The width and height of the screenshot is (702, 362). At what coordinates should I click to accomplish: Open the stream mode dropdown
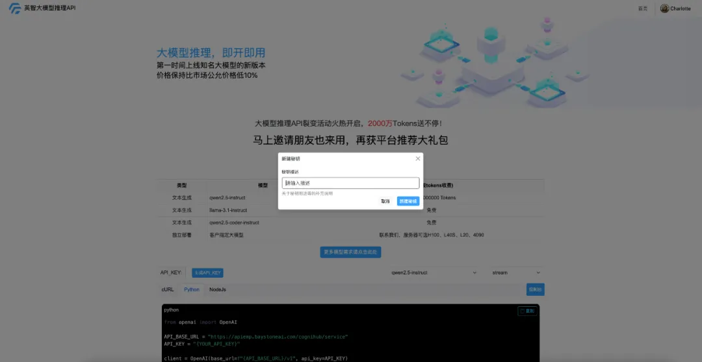(516, 272)
